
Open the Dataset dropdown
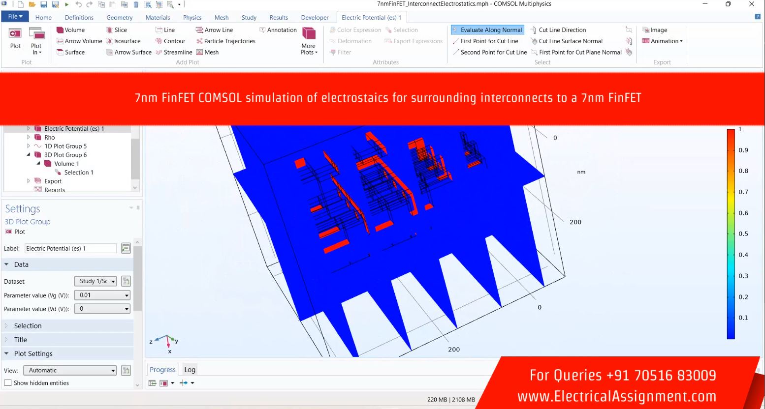[95, 281]
